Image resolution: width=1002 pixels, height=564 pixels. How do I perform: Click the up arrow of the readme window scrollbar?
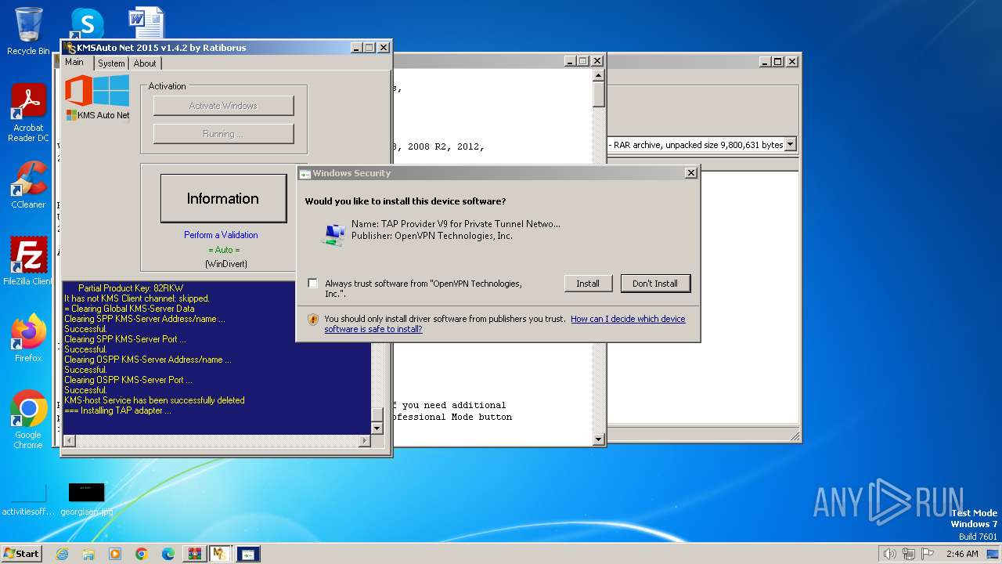click(x=599, y=76)
